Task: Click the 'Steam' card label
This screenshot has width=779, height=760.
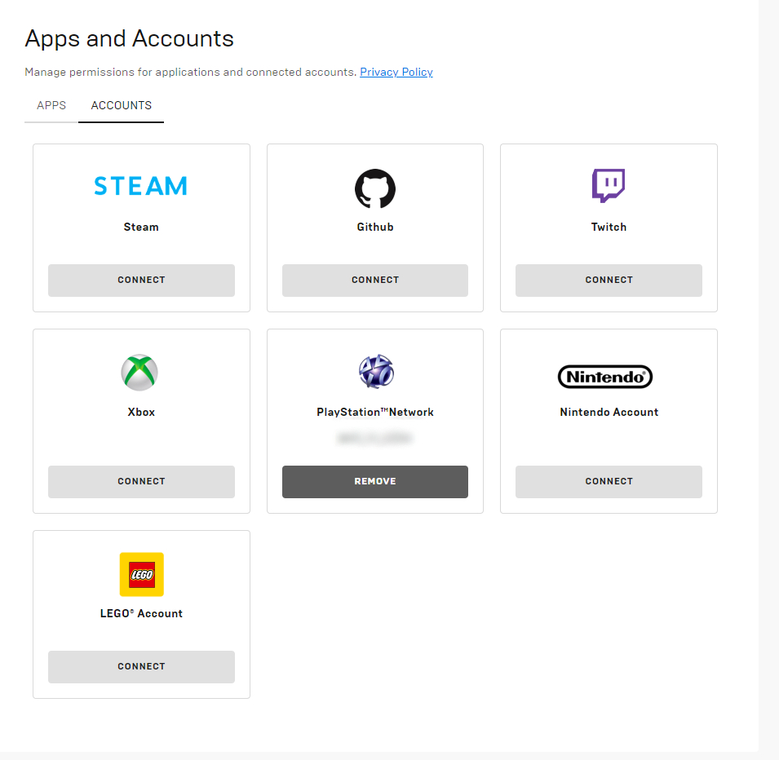Action: (141, 227)
